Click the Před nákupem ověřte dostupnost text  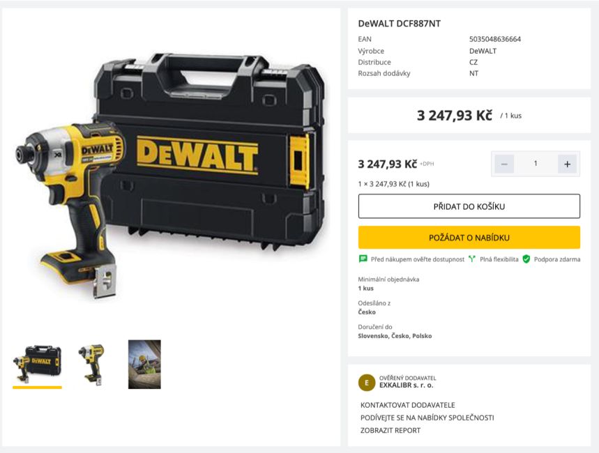pos(418,259)
